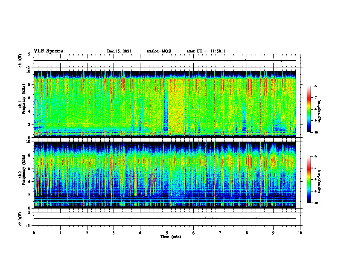Viewport: 338px width, 261px height.
Task: Click the "8" kHz tick on ch.1 axis
Action: (x=29, y=84)
